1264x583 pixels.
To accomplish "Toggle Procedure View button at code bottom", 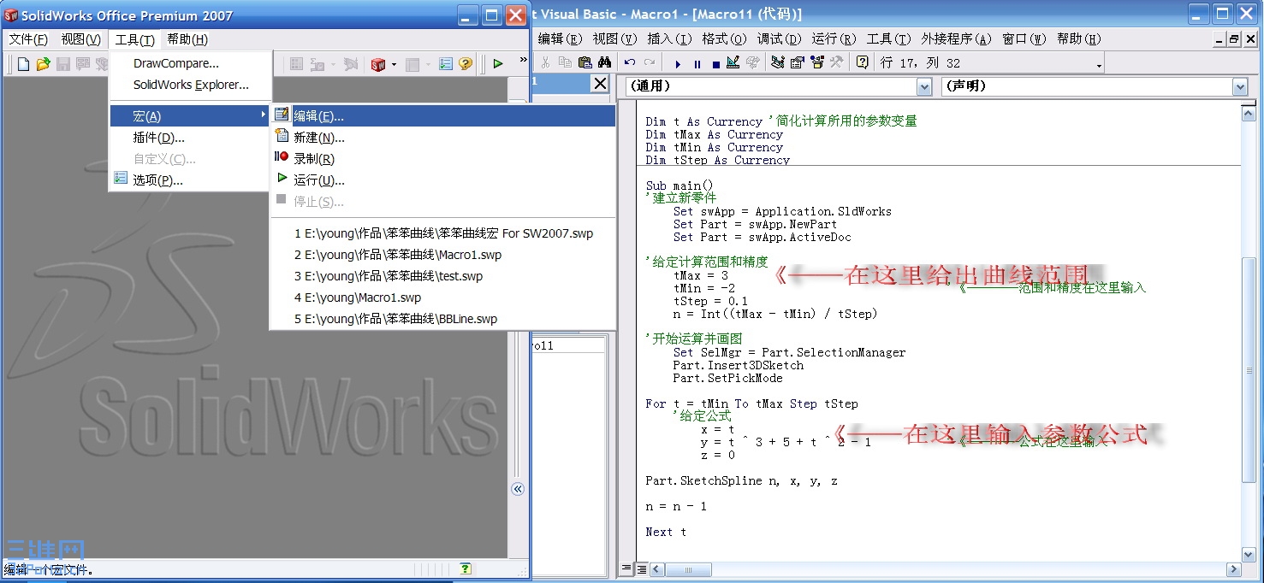I will point(626,568).
